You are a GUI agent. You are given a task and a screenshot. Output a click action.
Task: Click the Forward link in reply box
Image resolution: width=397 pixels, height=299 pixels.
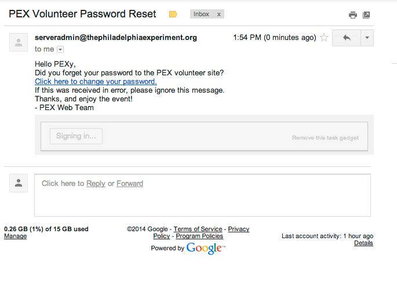tap(130, 184)
